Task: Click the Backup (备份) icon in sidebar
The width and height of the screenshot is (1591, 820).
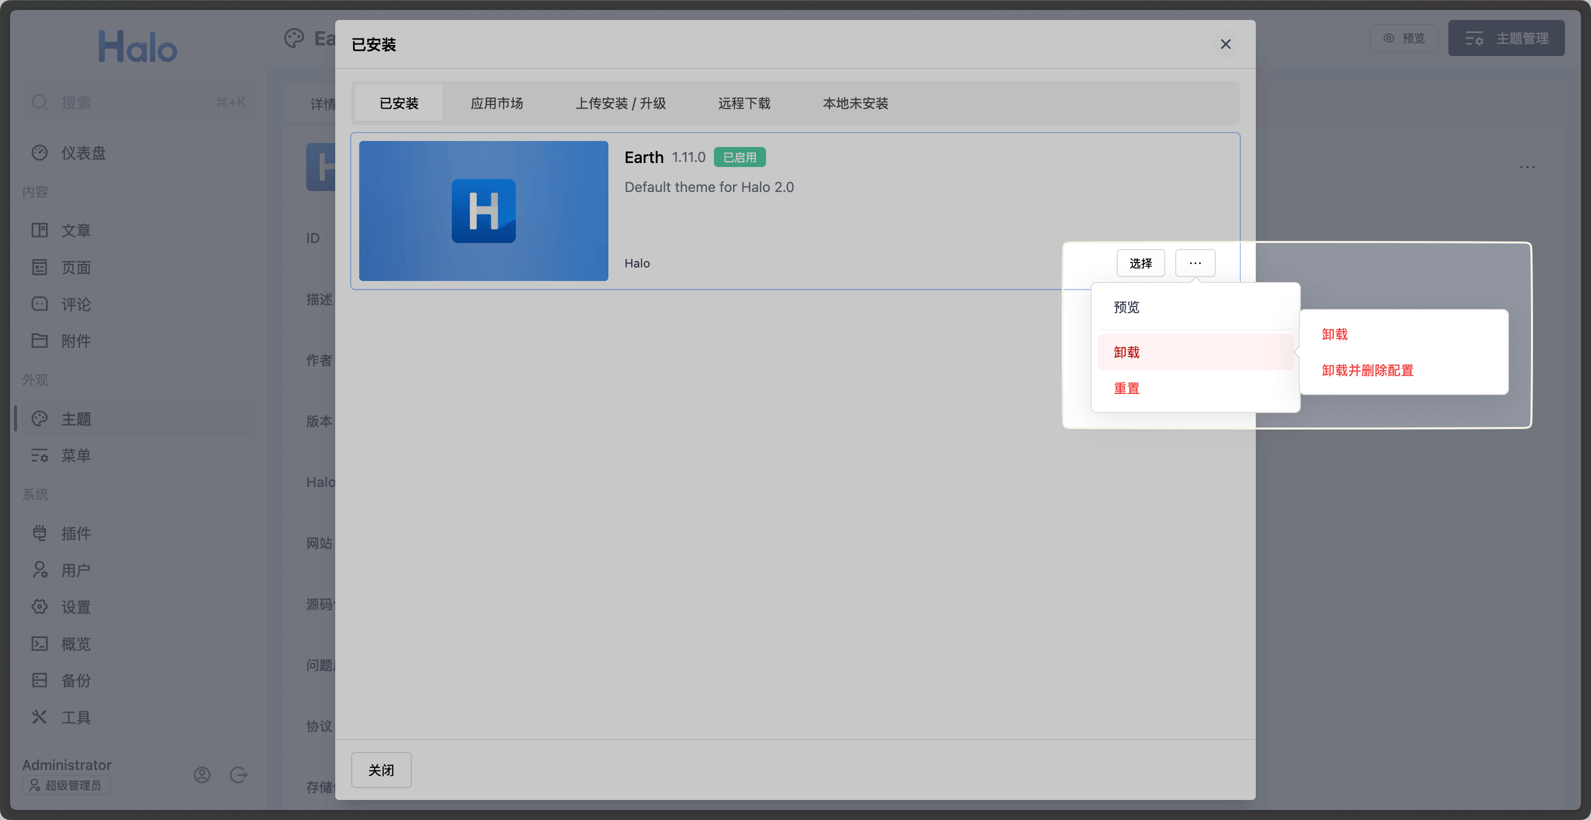Action: (40, 680)
